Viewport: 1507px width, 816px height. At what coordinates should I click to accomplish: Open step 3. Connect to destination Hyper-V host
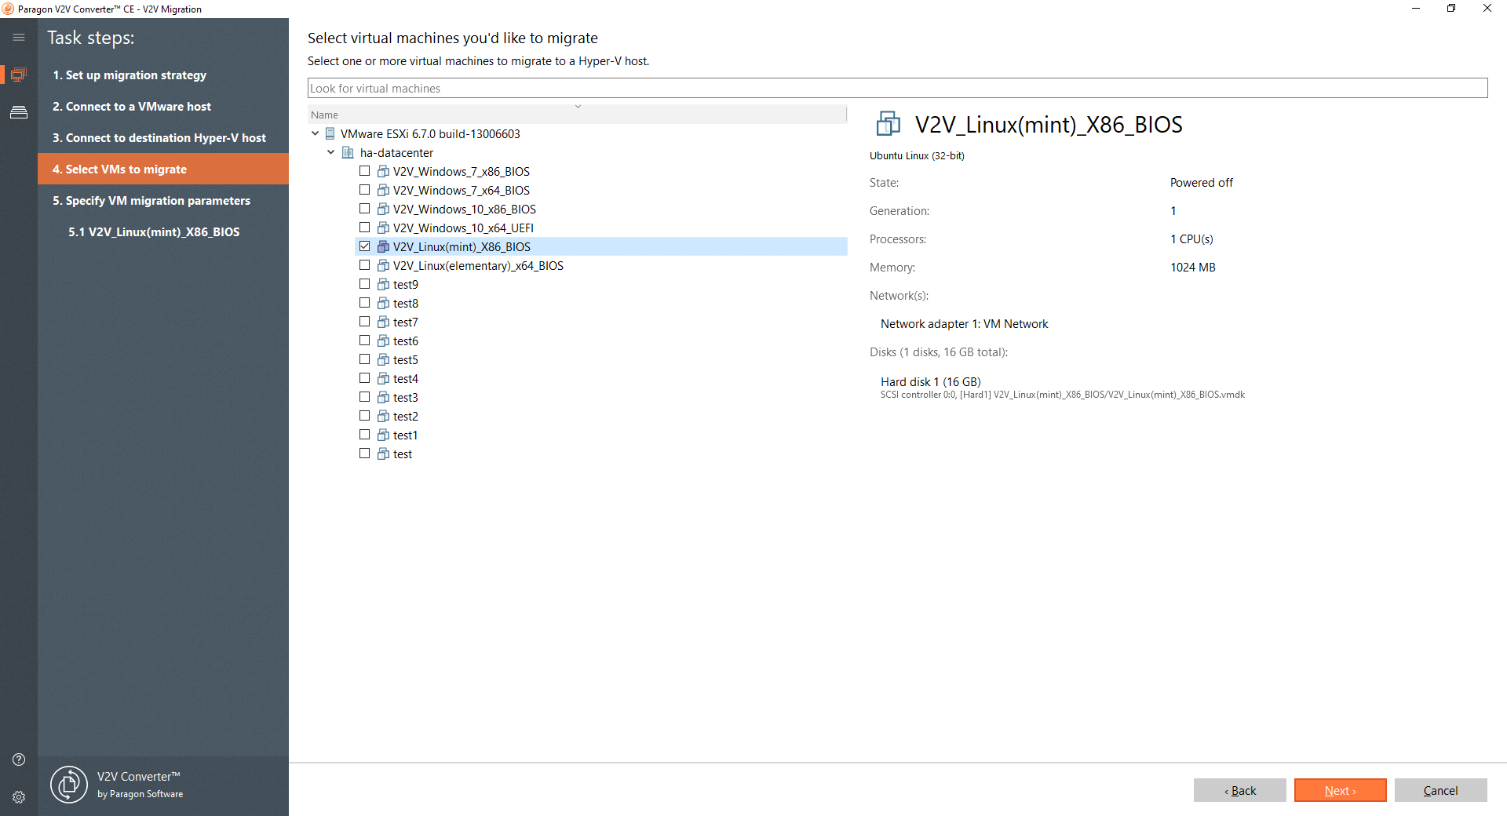159,137
